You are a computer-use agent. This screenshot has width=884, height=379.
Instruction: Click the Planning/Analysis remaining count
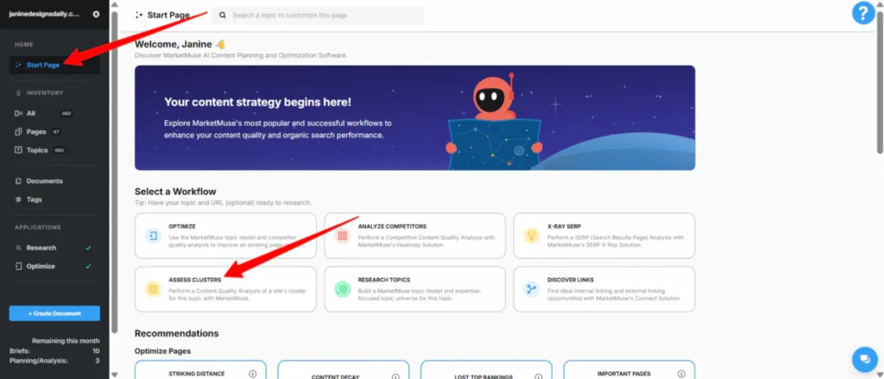pyautogui.click(x=98, y=360)
